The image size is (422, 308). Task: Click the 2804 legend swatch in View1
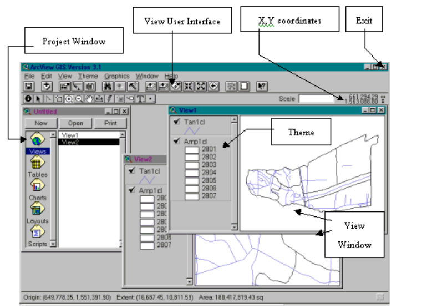pyautogui.click(x=192, y=173)
